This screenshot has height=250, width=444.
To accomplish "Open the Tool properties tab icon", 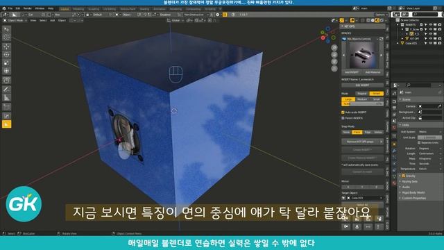I will point(394,93).
